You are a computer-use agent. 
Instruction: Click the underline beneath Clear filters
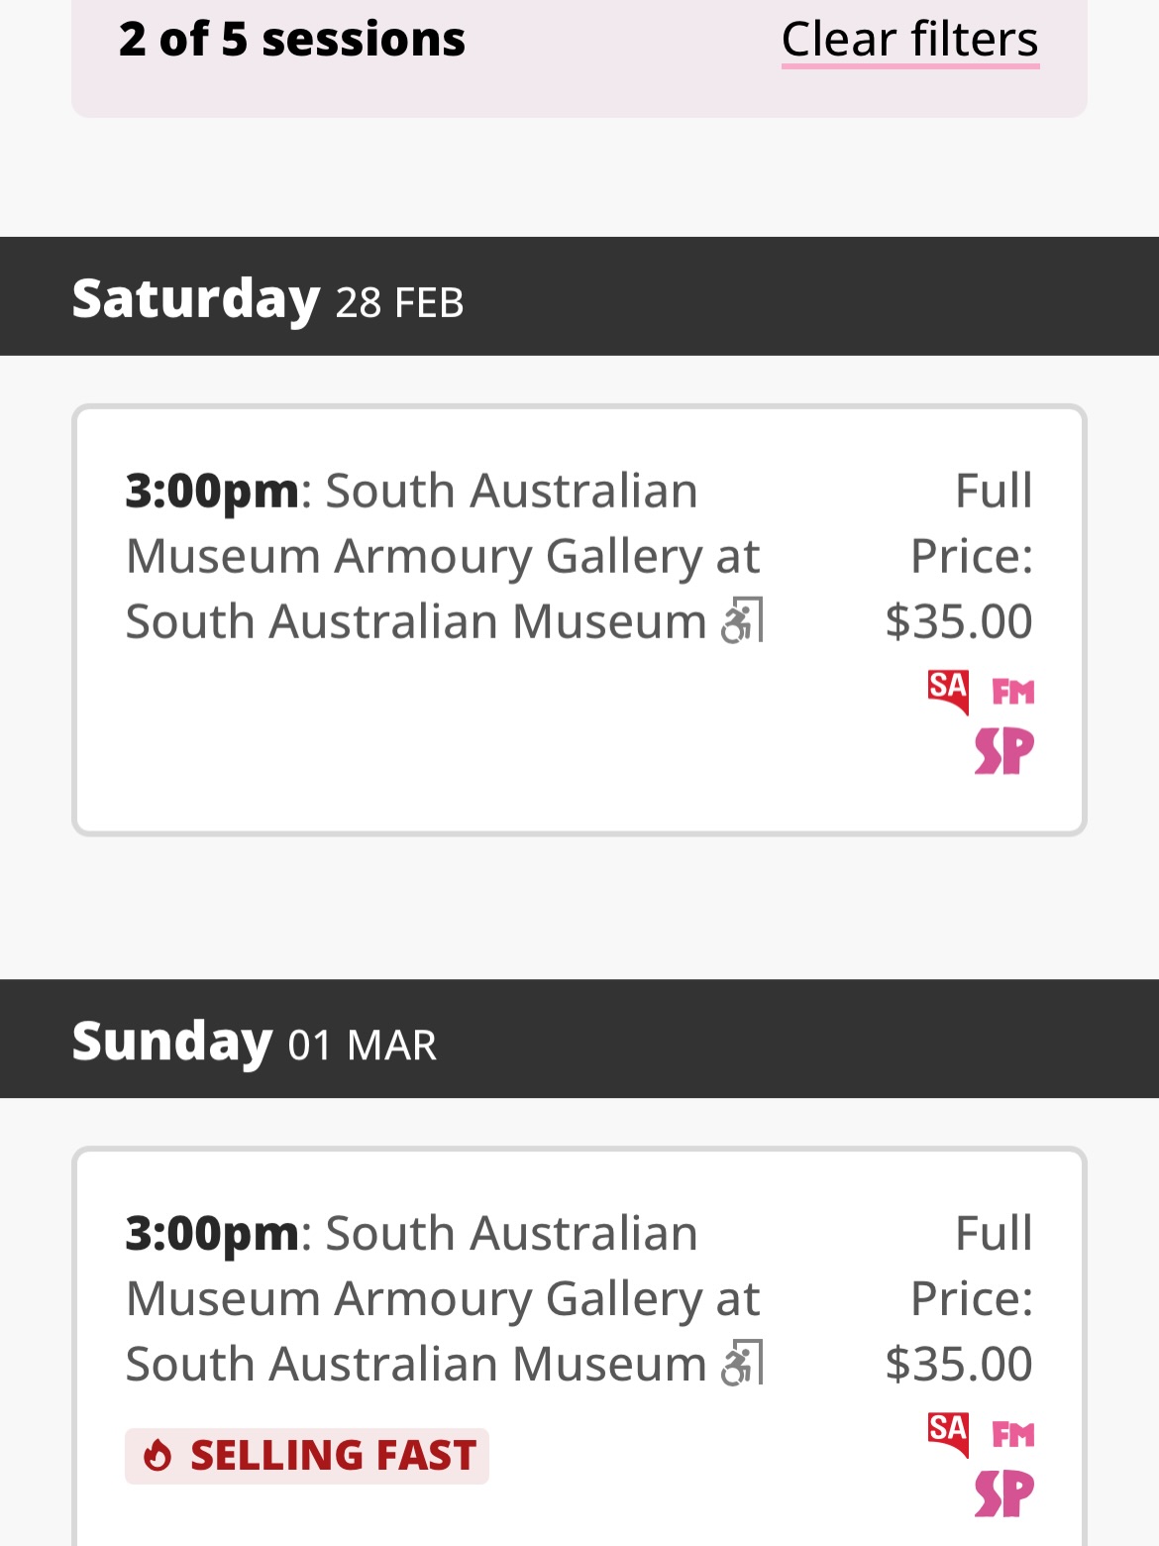[909, 67]
